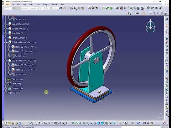
Task: Click the Fit All In icon
Action: tap(77, 123)
